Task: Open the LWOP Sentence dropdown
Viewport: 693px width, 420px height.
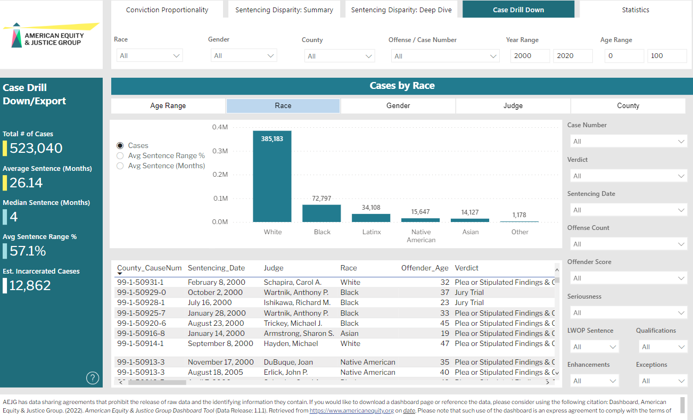Action: pos(594,347)
